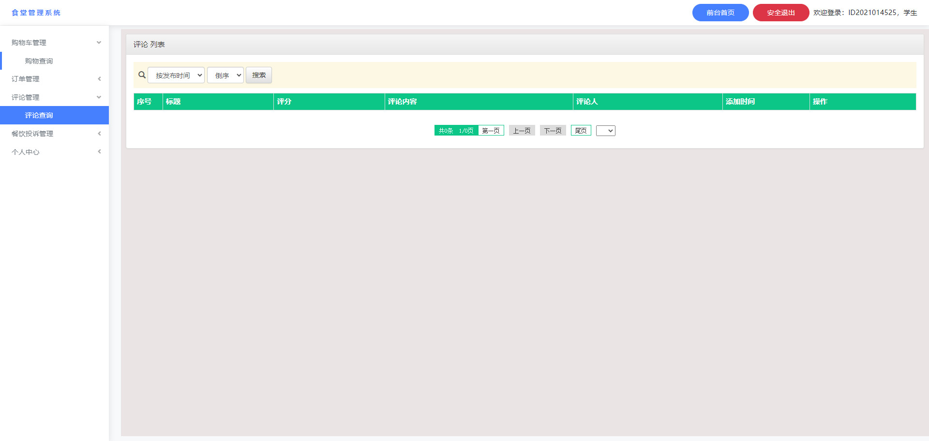Open 购物查询 in the sidebar

[x=39, y=61]
